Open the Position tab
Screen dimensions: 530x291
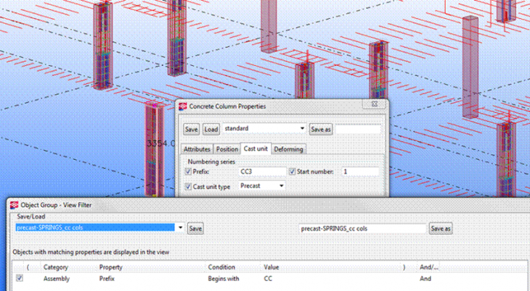click(x=227, y=149)
